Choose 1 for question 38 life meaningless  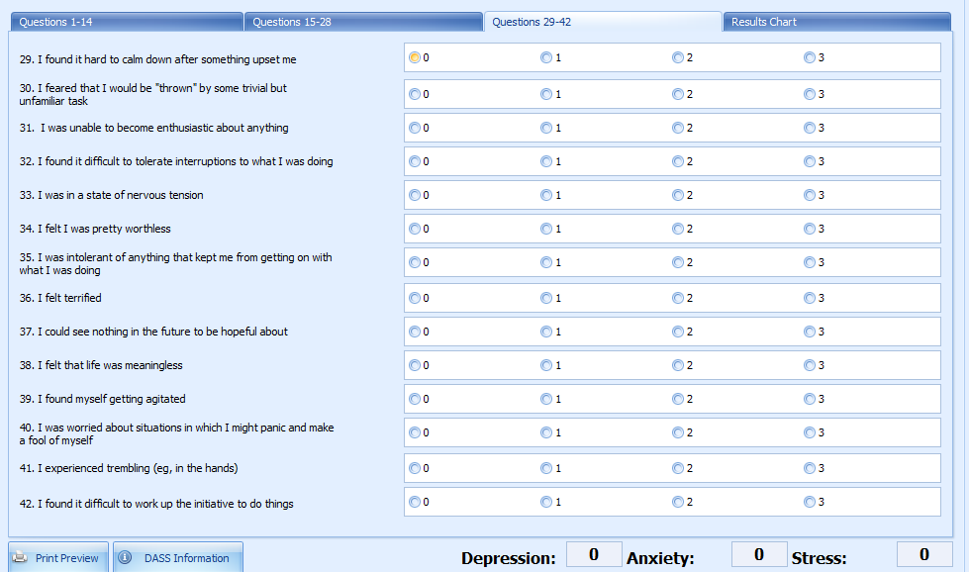click(546, 365)
